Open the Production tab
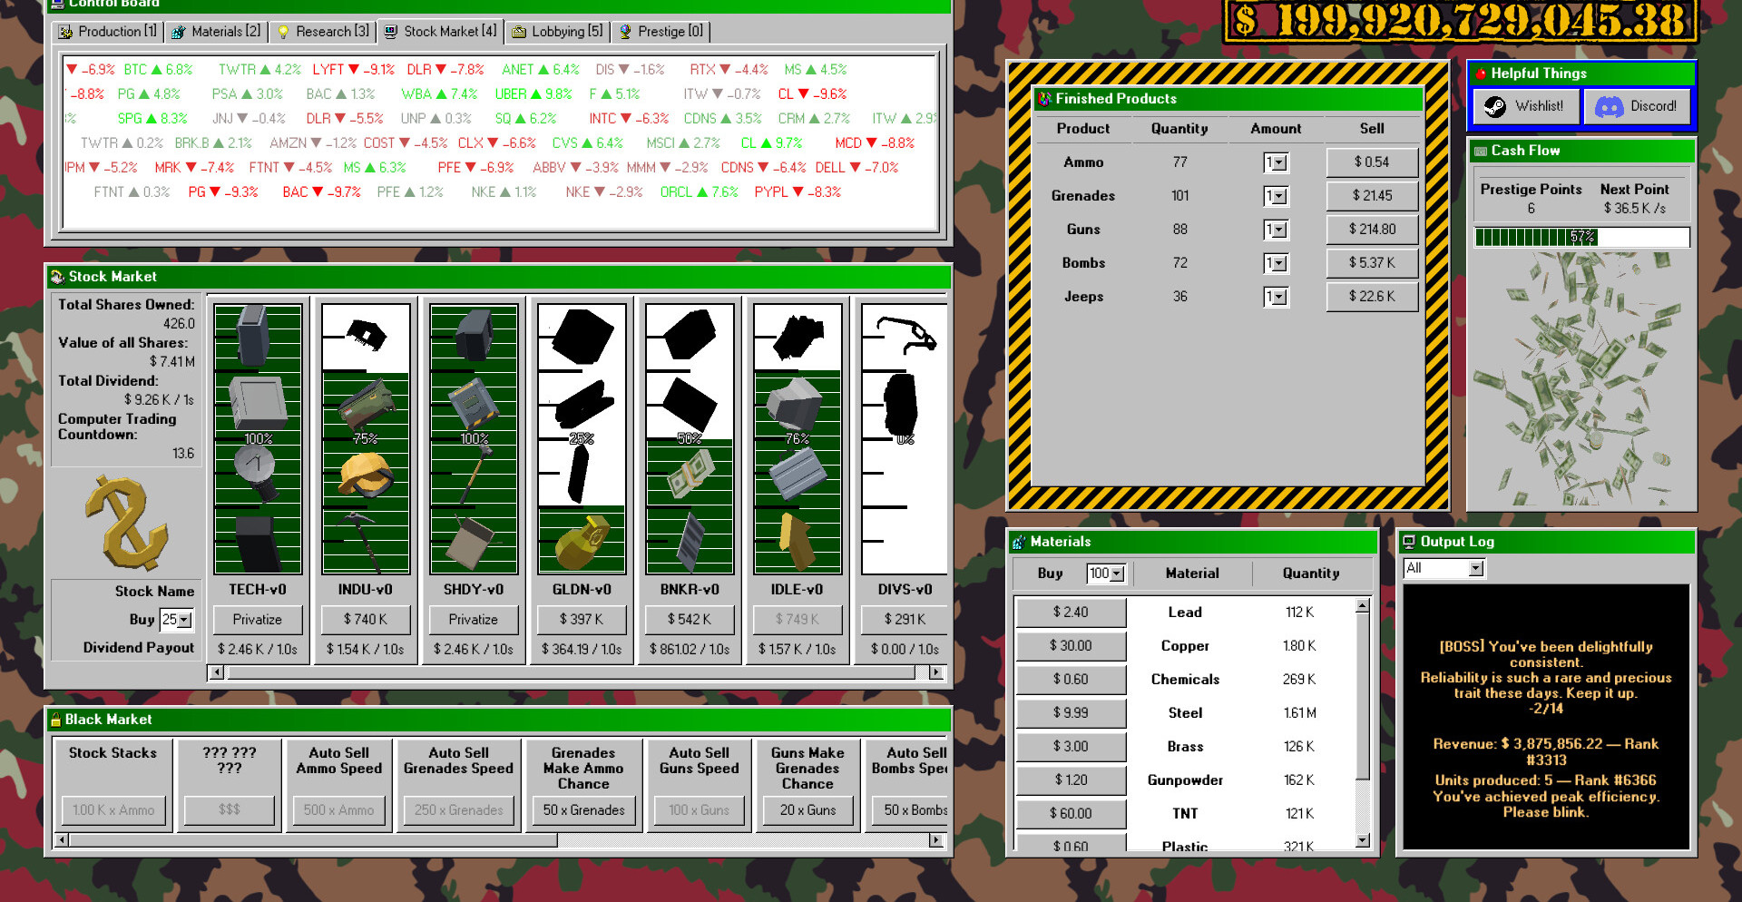The width and height of the screenshot is (1742, 902). [x=107, y=32]
